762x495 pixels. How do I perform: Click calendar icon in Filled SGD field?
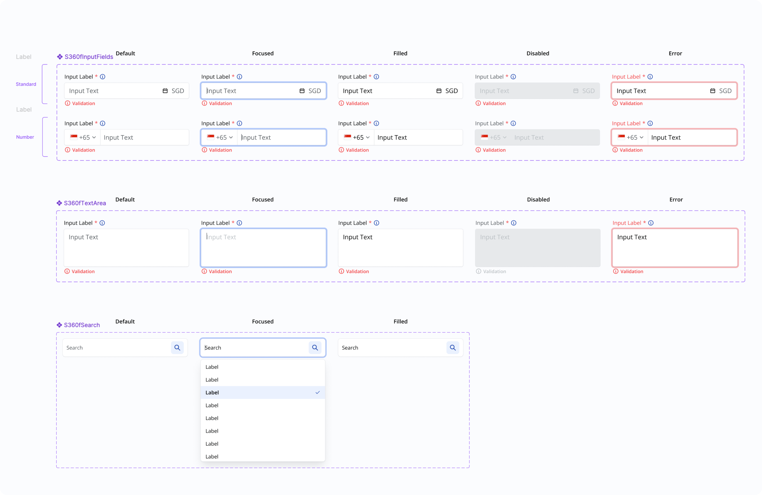[x=439, y=91]
